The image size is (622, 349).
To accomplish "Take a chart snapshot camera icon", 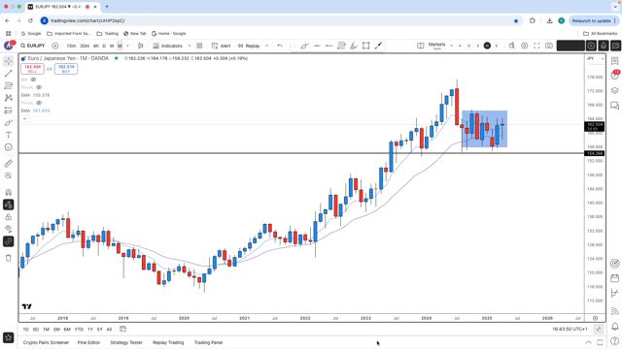I will [548, 46].
